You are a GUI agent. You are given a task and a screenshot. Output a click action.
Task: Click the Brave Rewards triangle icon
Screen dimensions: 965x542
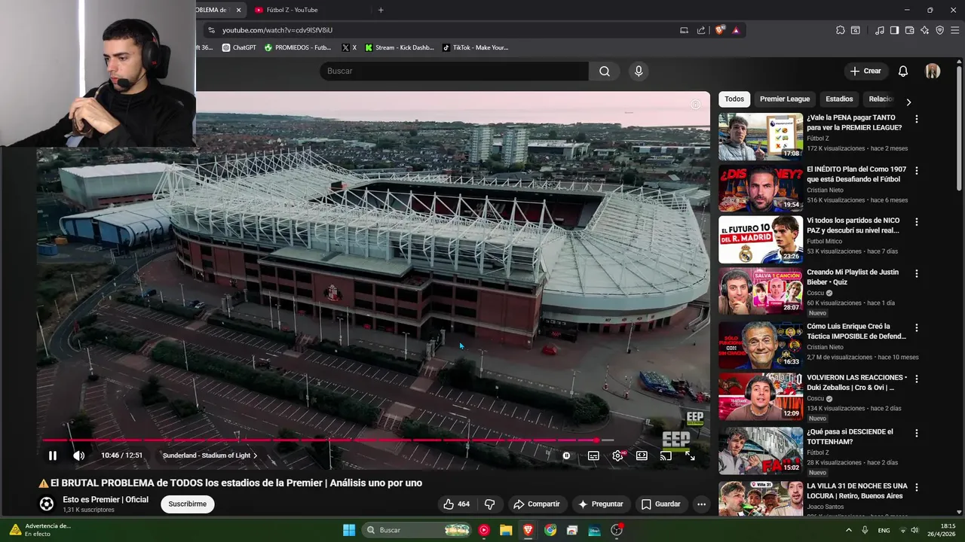736,30
